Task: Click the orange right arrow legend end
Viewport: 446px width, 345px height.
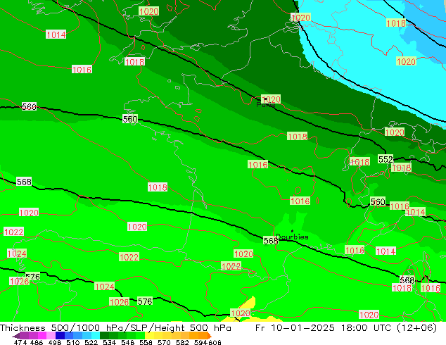Action: tap(210, 336)
